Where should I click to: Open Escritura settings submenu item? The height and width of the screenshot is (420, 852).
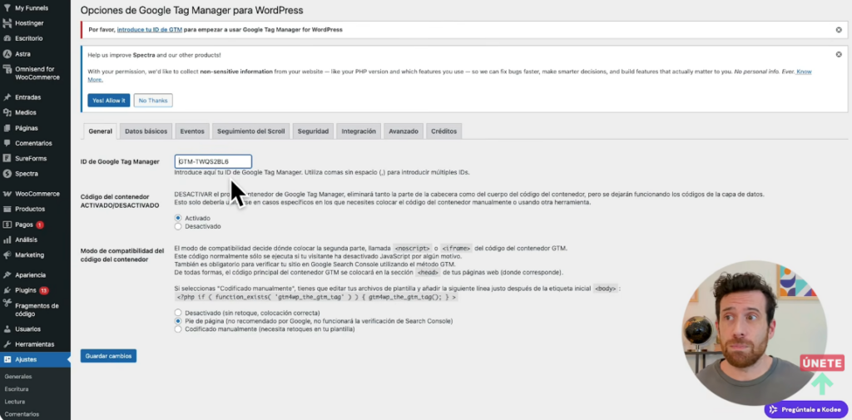[17, 389]
